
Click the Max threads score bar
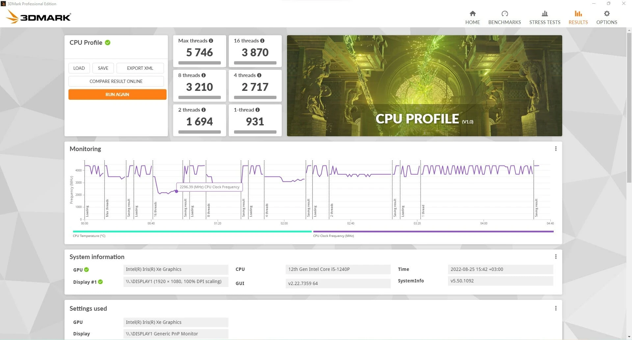tap(199, 63)
